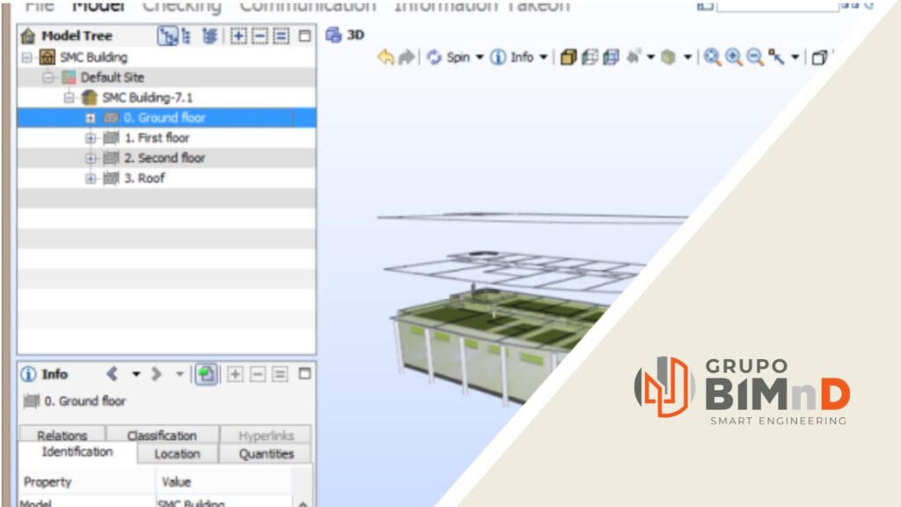The height and width of the screenshot is (507, 901).
Task: Select the Location tab in Info panel
Action: pyautogui.click(x=177, y=454)
